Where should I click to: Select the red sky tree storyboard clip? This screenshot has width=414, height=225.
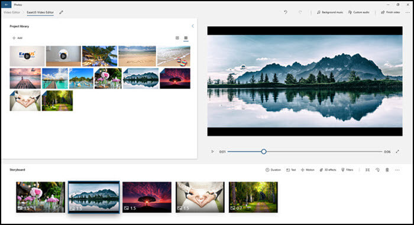point(147,197)
